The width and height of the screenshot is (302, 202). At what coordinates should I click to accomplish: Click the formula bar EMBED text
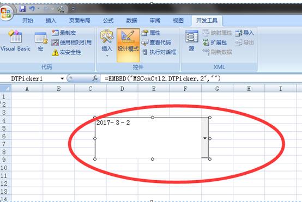163,78
